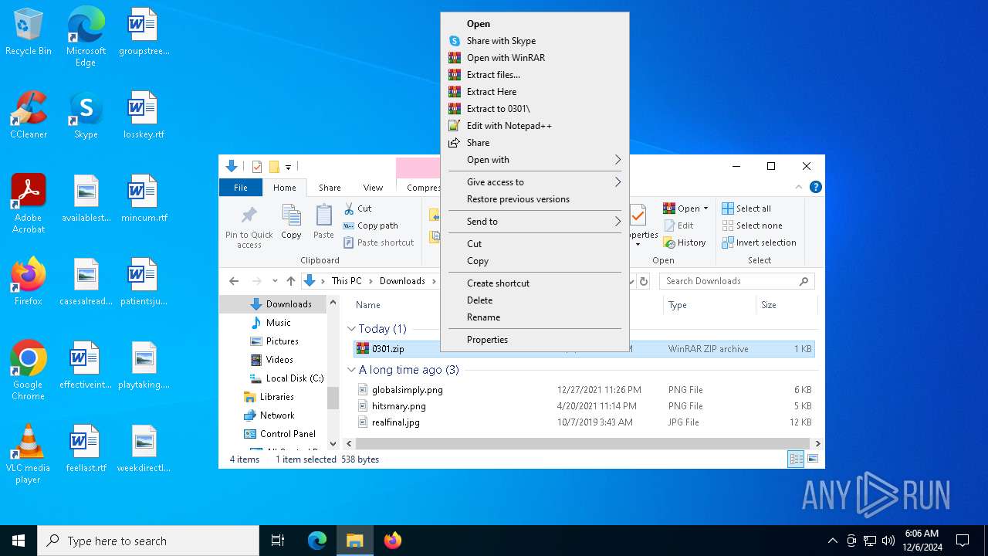
Task: Launch Microsoft Edge desktop shortcut
Action: pos(86,36)
